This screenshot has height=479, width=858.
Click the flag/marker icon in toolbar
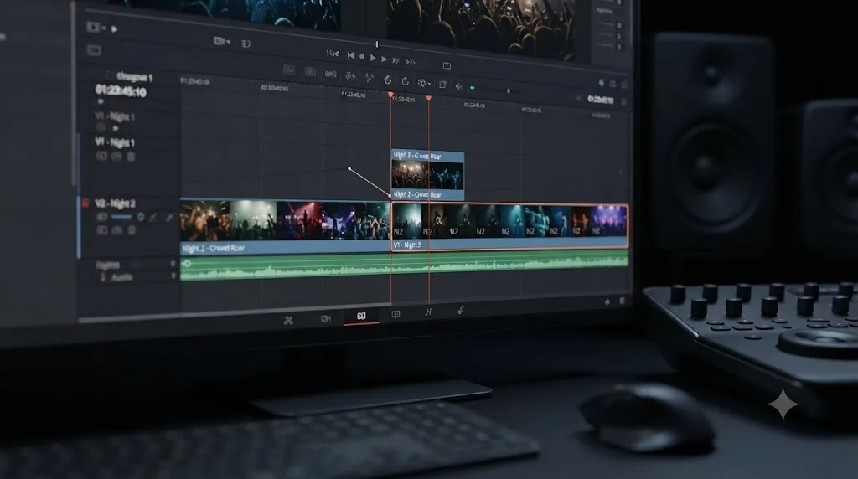pos(442,85)
